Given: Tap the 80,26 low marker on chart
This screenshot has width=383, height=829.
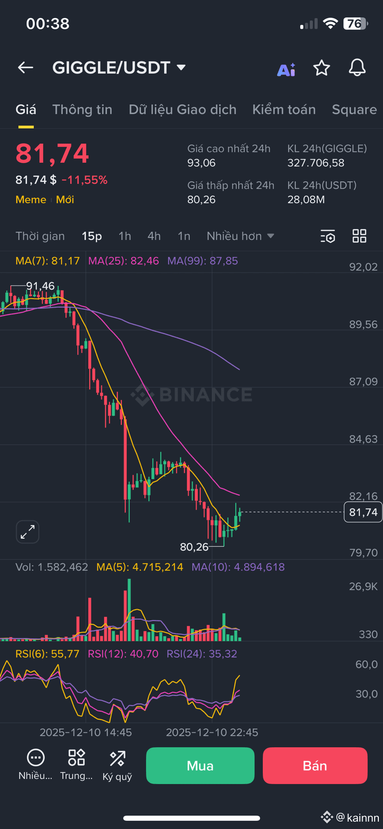Looking at the screenshot, I should click(194, 547).
